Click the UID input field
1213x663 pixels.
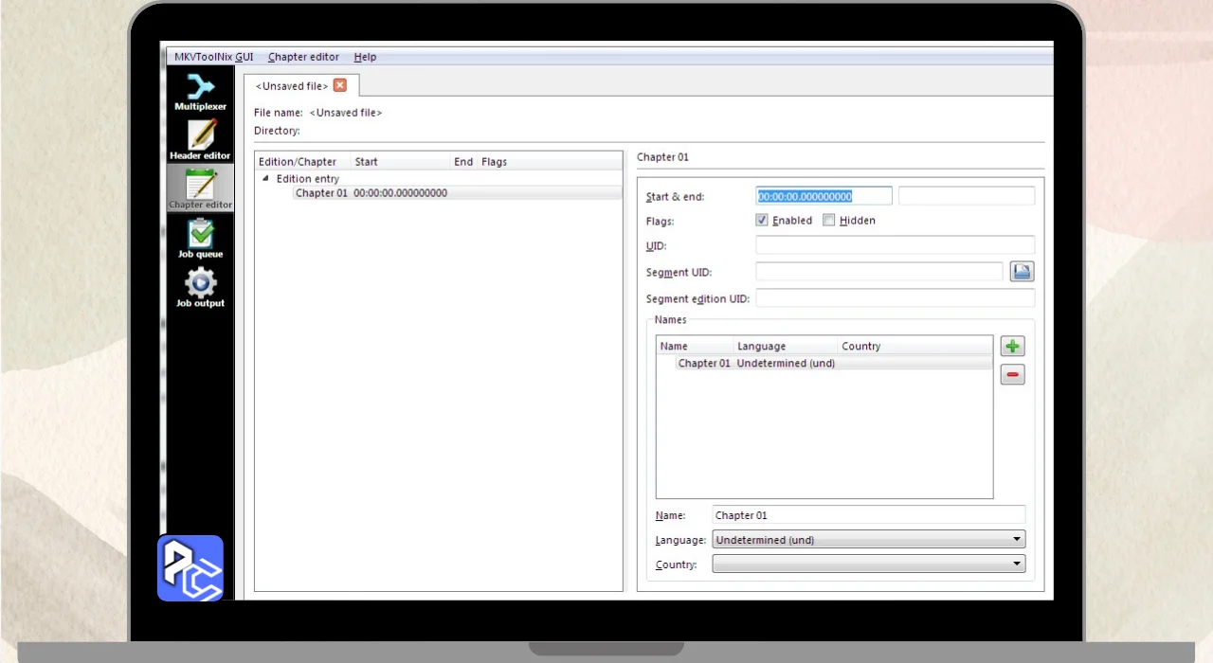895,246
